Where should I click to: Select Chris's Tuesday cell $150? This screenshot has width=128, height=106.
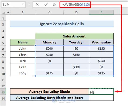click(x=76, y=55)
